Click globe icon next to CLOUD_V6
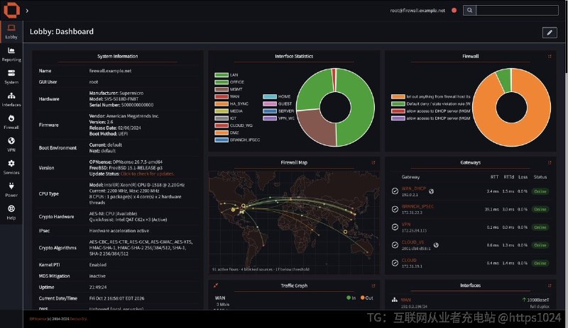The width and height of the screenshot is (568, 328). click(x=436, y=245)
